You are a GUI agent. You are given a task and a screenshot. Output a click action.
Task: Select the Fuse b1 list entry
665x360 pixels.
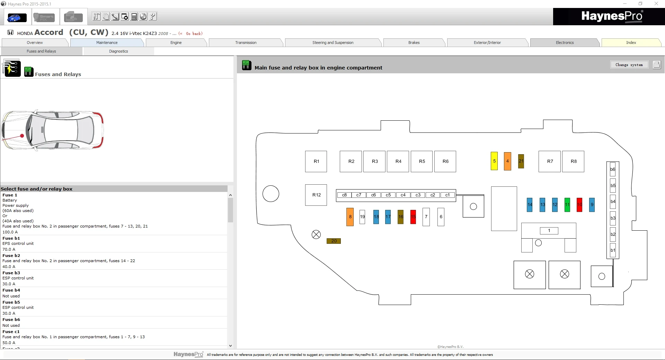(114, 244)
